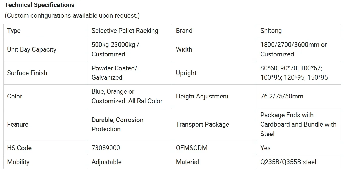The width and height of the screenshot is (344, 170).
Task: Click the Powder Coated/Galvanized cell
Action: pyautogui.click(x=114, y=73)
